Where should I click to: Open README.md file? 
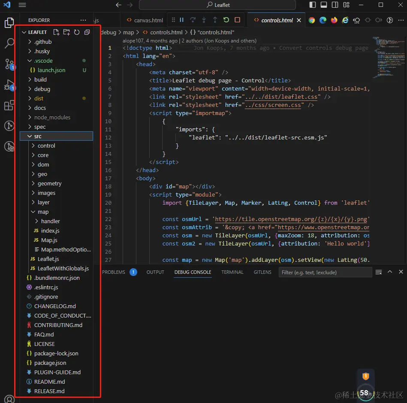56,382
